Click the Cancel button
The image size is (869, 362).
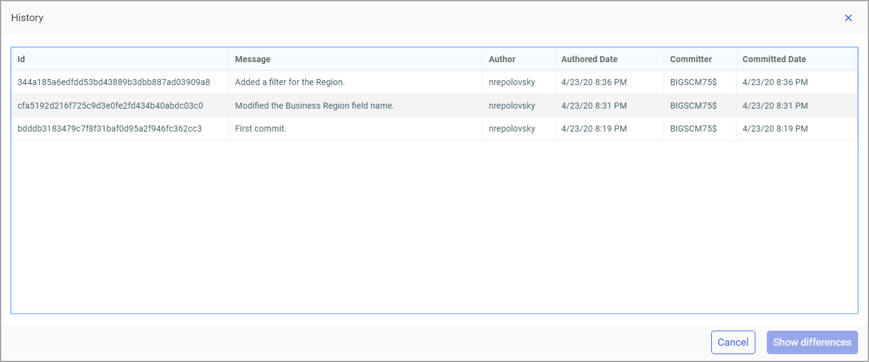point(733,342)
